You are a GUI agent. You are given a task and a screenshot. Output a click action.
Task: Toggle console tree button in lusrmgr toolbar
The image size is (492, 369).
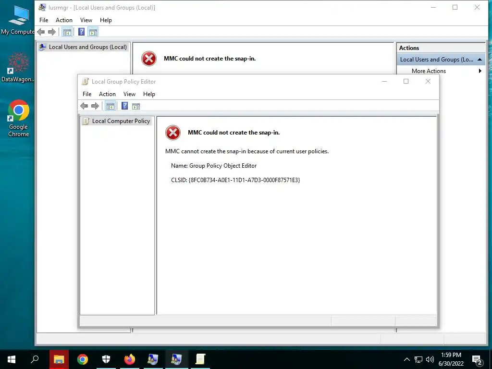67,32
